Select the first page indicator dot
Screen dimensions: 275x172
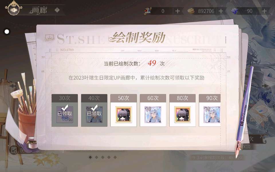(90, 157)
